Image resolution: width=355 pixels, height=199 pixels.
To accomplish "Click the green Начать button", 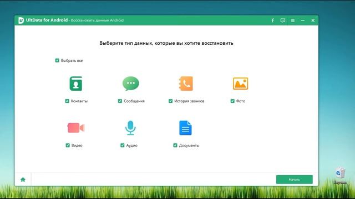I will (295, 180).
